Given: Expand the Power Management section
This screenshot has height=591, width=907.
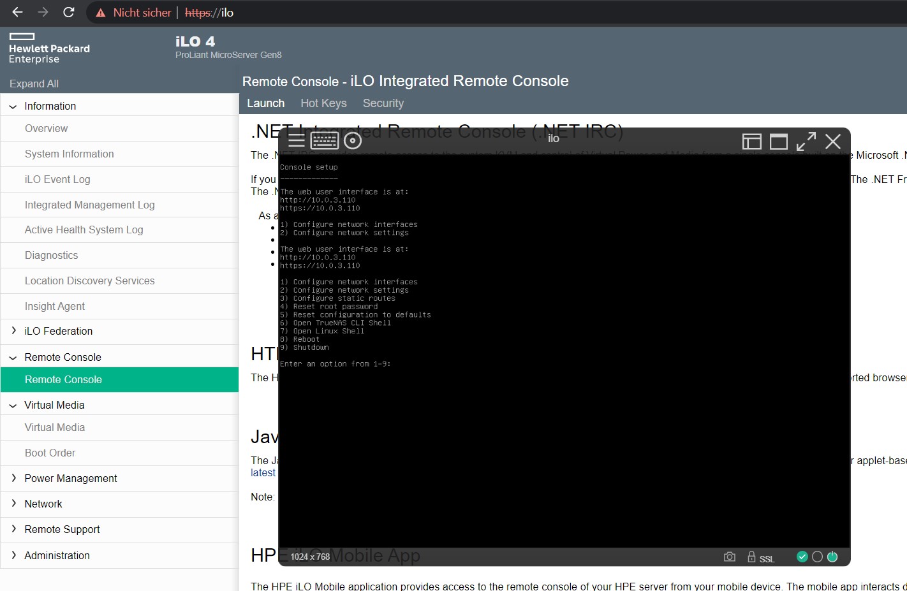Looking at the screenshot, I should click(x=13, y=478).
